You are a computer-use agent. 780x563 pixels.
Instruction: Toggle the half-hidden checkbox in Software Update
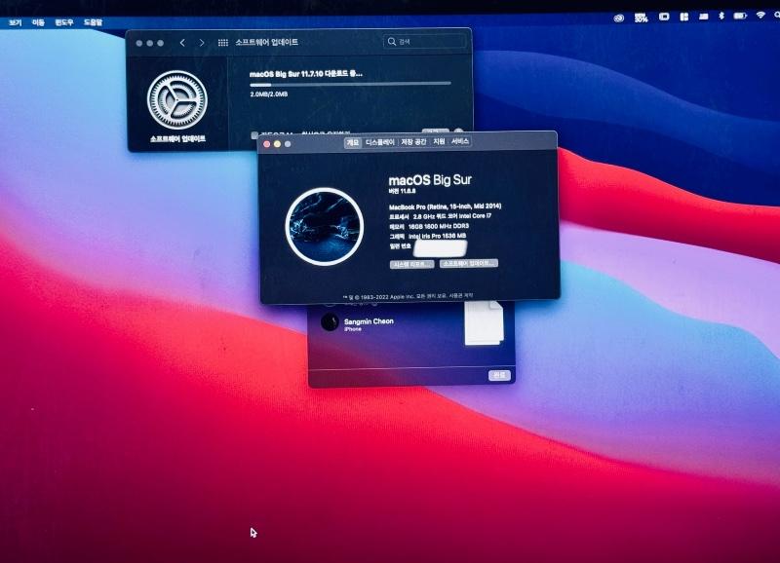[x=254, y=135]
